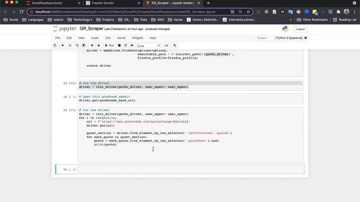Go back in browser history
360x202 pixels.
pos(6,12)
